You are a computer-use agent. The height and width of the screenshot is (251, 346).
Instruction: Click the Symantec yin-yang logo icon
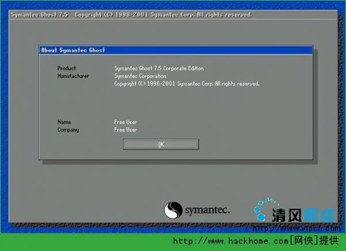click(173, 210)
